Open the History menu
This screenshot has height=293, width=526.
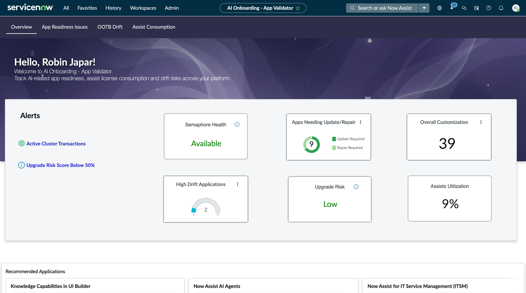click(x=113, y=8)
